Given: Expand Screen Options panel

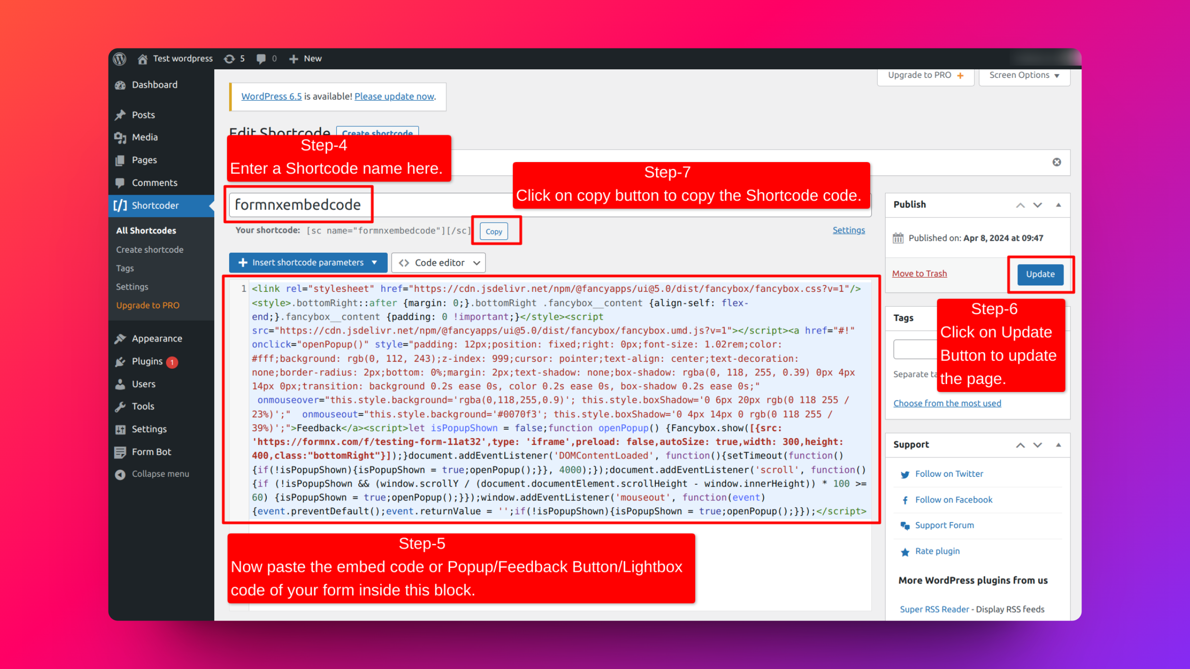Looking at the screenshot, I should point(1024,75).
